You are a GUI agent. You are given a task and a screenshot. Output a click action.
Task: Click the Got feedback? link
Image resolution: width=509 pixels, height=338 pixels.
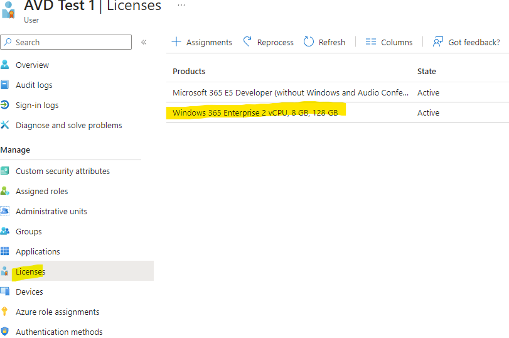tap(474, 42)
